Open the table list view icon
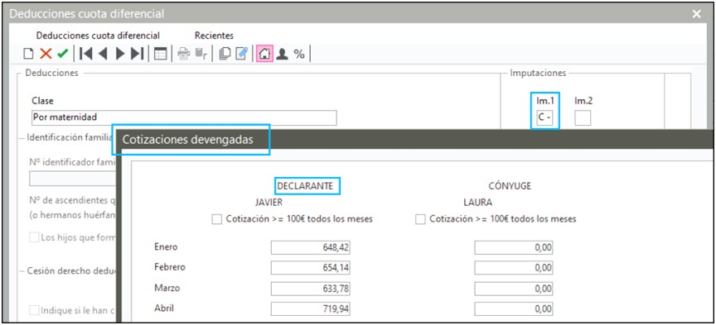The height and width of the screenshot is (325, 716). point(160,54)
